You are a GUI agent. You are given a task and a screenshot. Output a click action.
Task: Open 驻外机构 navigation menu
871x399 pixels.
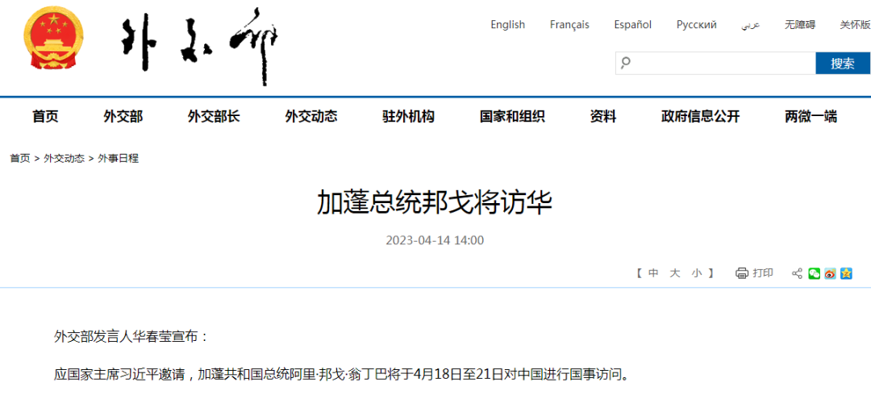408,117
